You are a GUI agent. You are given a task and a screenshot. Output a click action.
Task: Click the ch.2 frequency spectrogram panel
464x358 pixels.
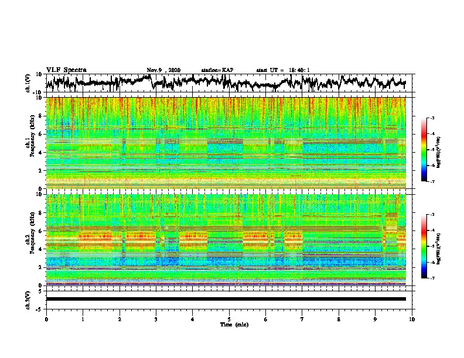tap(226, 240)
